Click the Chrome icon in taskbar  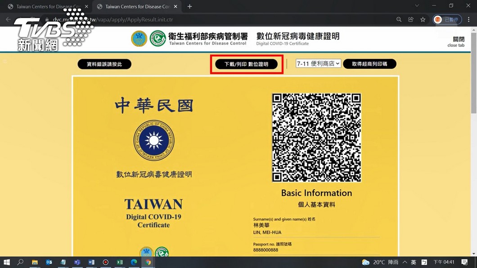[x=148, y=262]
